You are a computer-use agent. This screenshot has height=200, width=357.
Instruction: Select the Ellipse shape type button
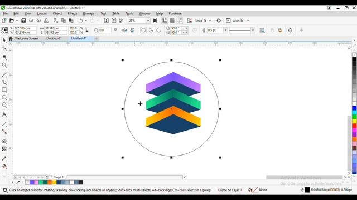coord(143,30)
